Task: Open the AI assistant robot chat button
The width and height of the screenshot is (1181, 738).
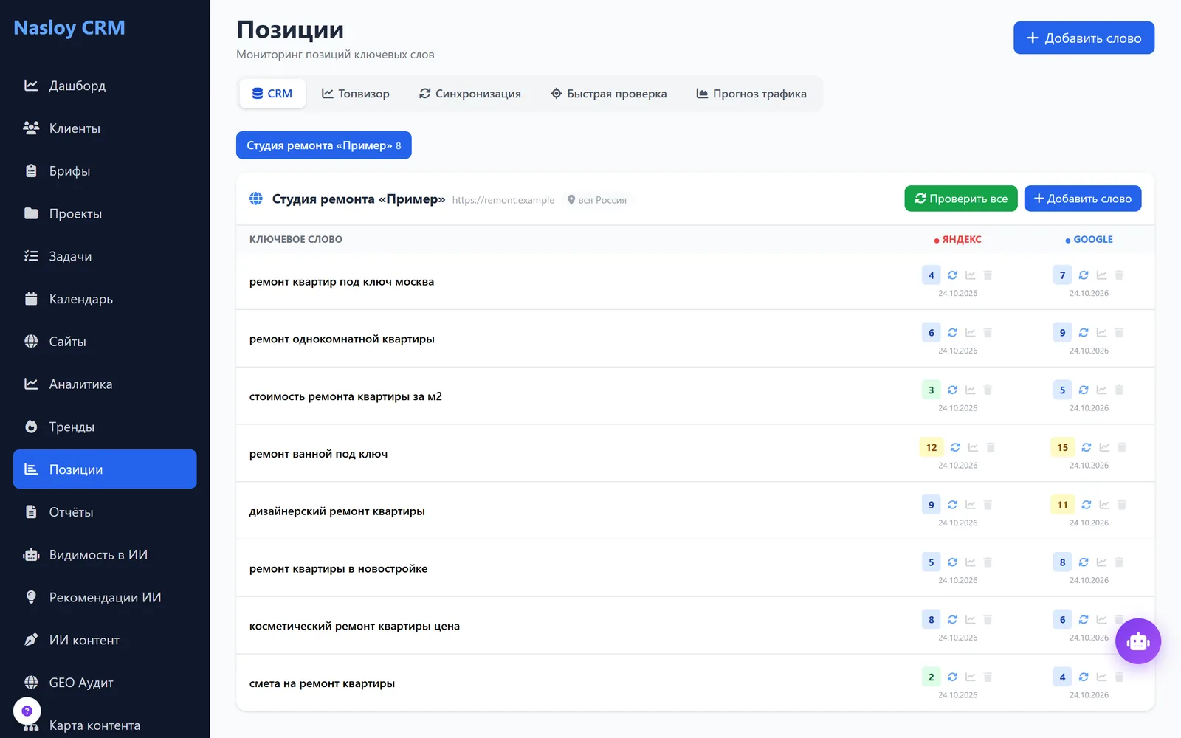Action: [1138, 641]
